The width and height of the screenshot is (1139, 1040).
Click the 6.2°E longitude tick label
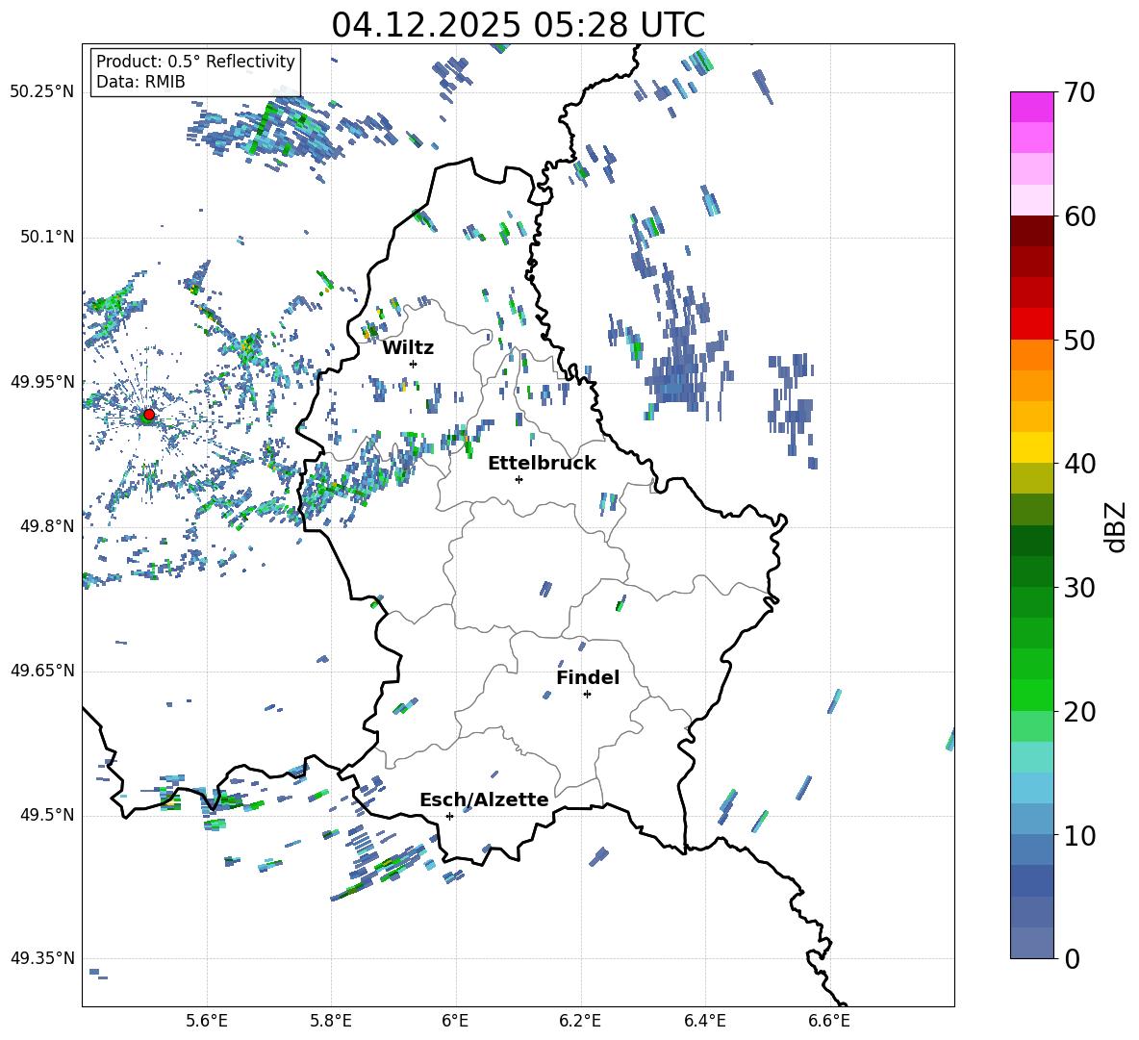click(580, 1020)
